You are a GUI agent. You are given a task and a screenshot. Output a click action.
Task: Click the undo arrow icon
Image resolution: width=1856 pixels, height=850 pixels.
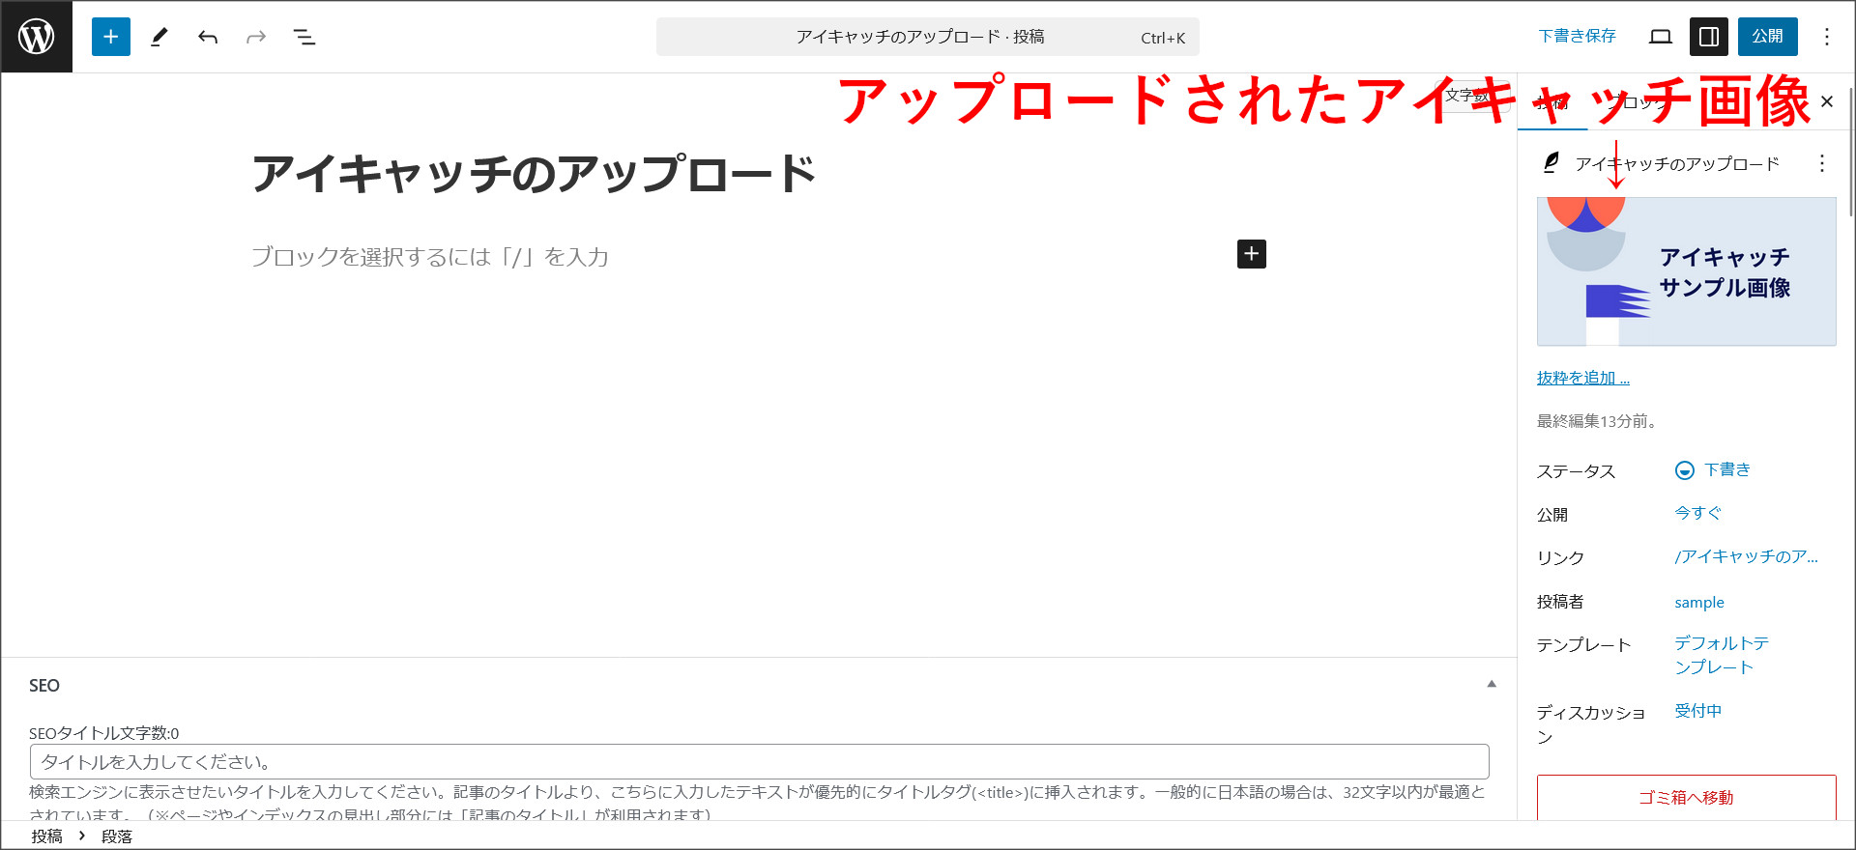(x=208, y=37)
